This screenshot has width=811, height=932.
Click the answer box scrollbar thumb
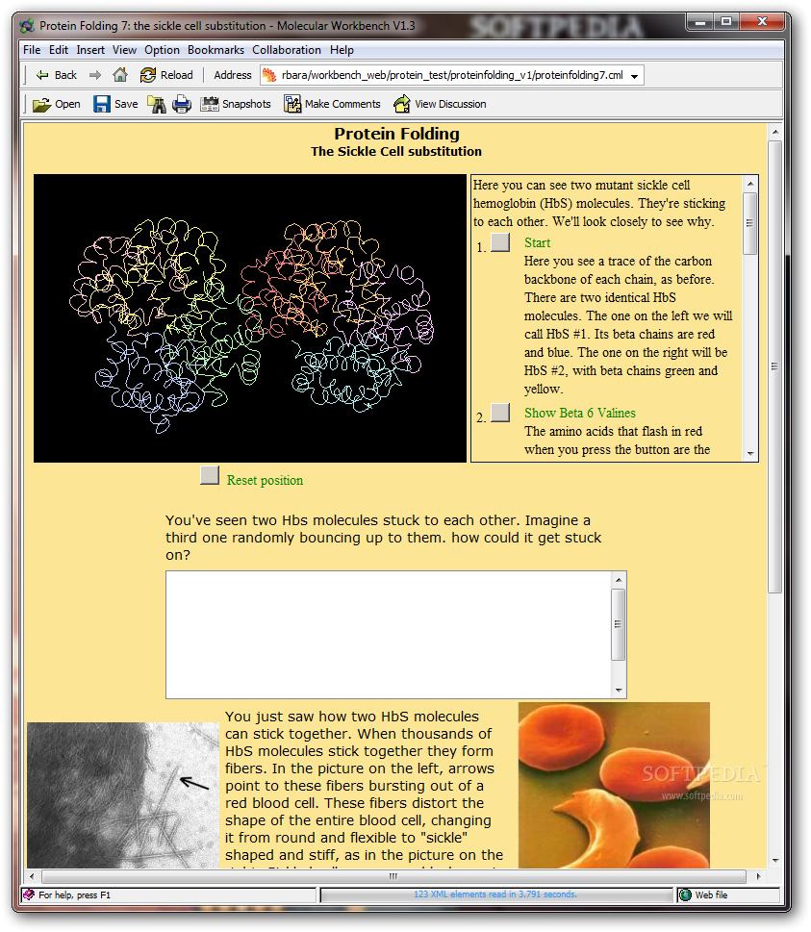point(619,624)
